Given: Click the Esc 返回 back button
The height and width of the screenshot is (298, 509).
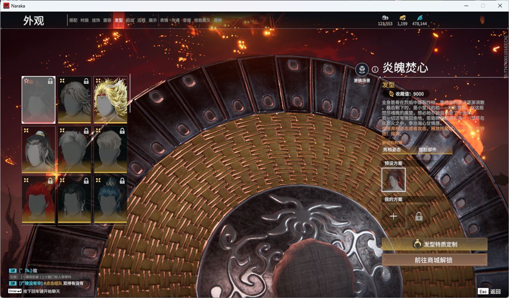Looking at the screenshot, I should 489,291.
